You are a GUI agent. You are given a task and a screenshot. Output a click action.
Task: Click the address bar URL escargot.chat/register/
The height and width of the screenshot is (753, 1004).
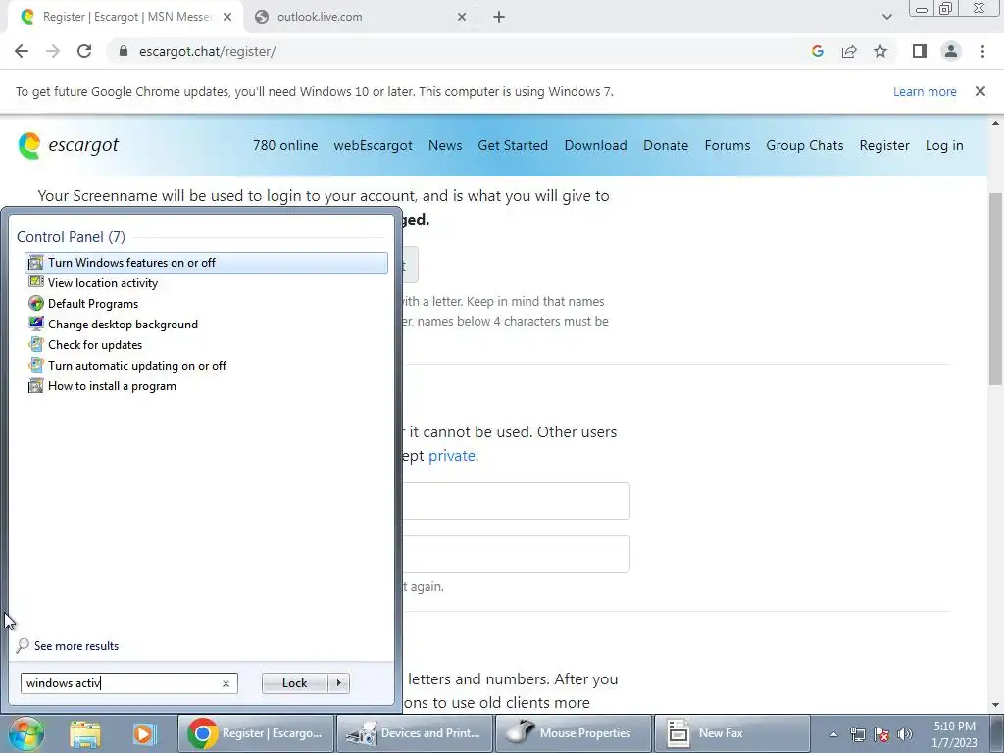tap(207, 51)
